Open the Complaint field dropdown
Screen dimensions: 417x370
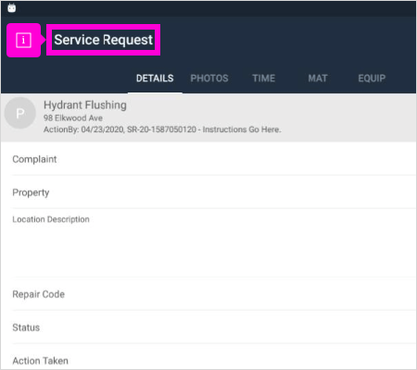point(214,159)
